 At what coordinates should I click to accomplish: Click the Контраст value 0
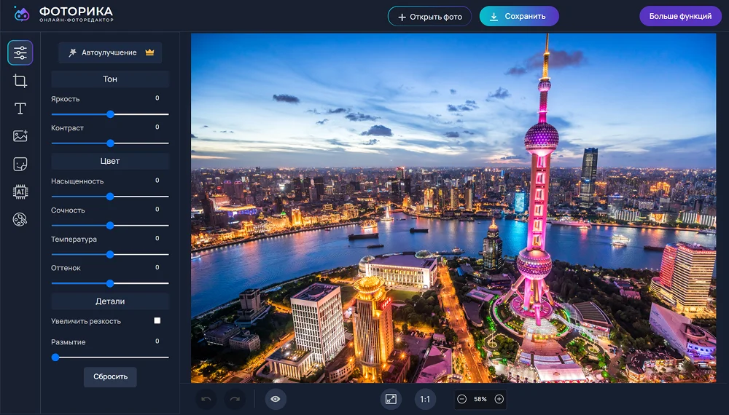coord(157,127)
